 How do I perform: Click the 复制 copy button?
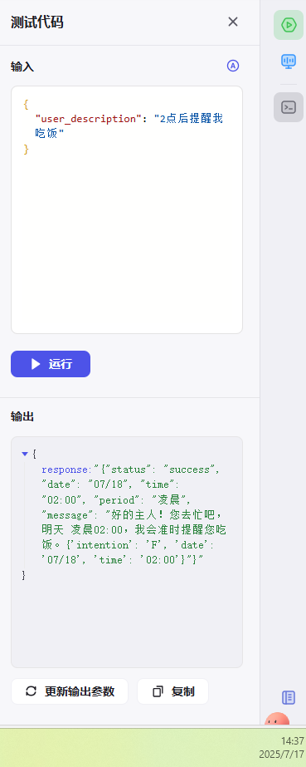[172, 691]
